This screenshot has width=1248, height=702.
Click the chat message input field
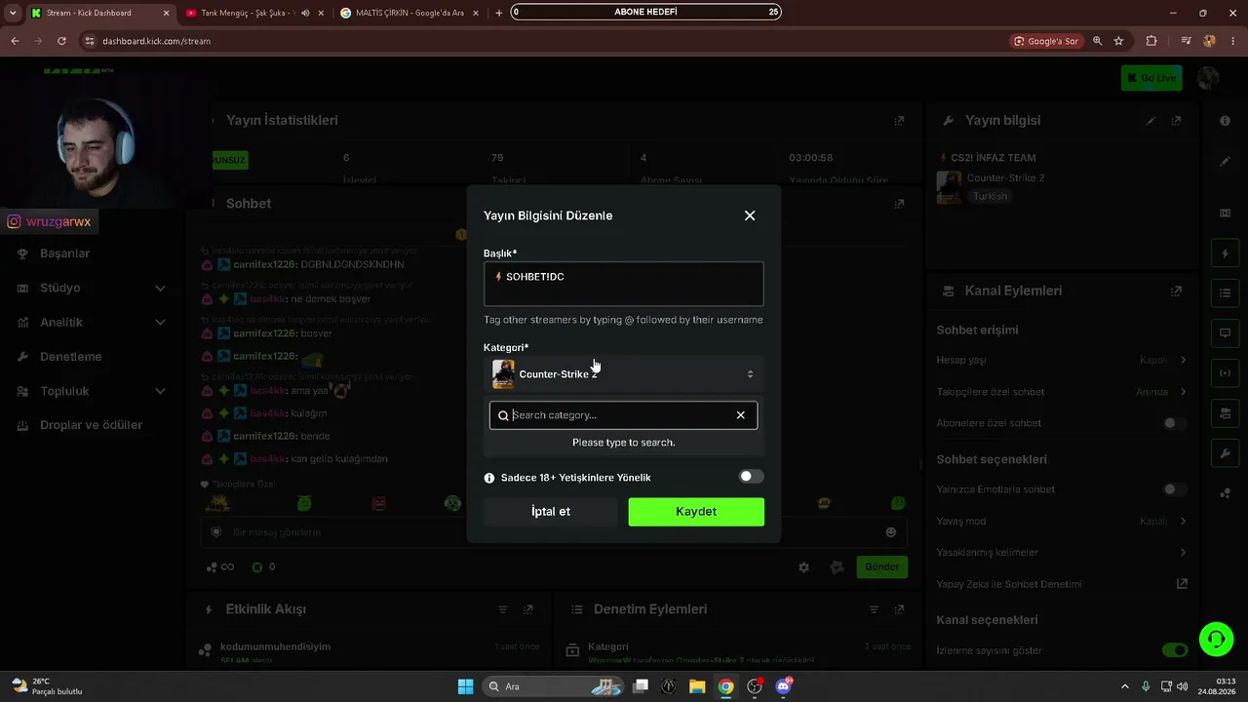coord(554,532)
